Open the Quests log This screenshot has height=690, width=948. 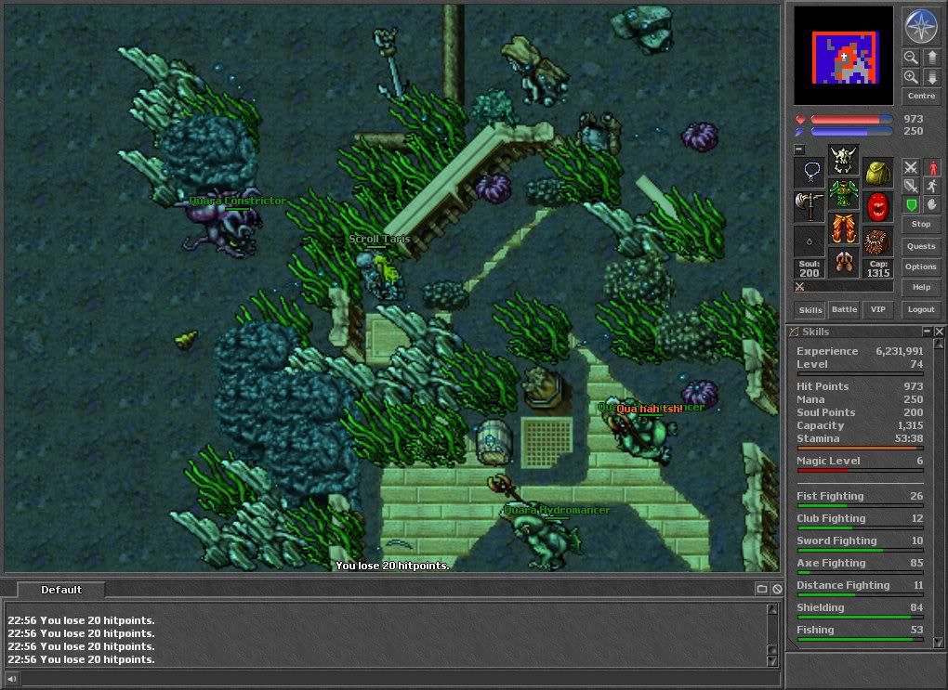click(x=921, y=246)
